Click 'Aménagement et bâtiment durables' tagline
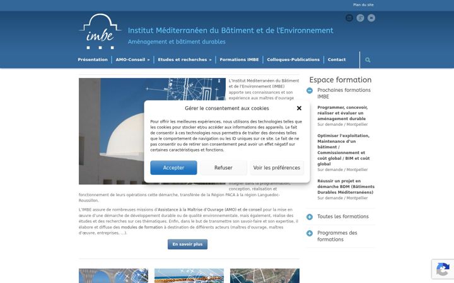Image resolution: width=454 pixels, height=283 pixels. point(177,42)
